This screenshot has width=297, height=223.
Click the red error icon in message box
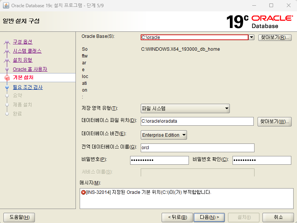point(83,192)
